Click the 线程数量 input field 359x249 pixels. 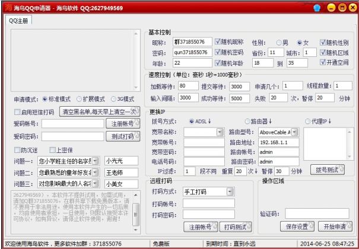[x=343, y=86]
